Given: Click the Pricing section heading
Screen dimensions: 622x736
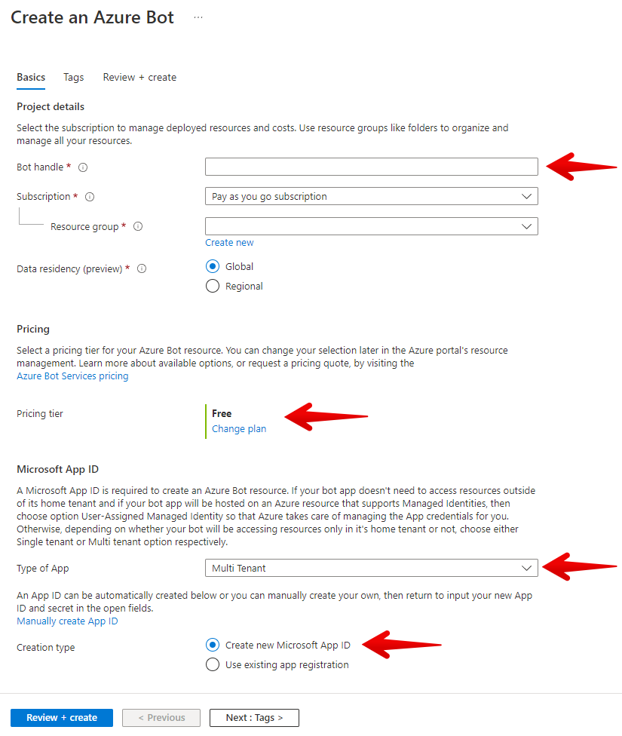Looking at the screenshot, I should (x=33, y=329).
